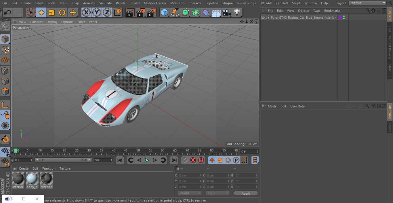Click the purple layer color swatch
The width and height of the screenshot is (393, 203).
pyautogui.click(x=340, y=18)
